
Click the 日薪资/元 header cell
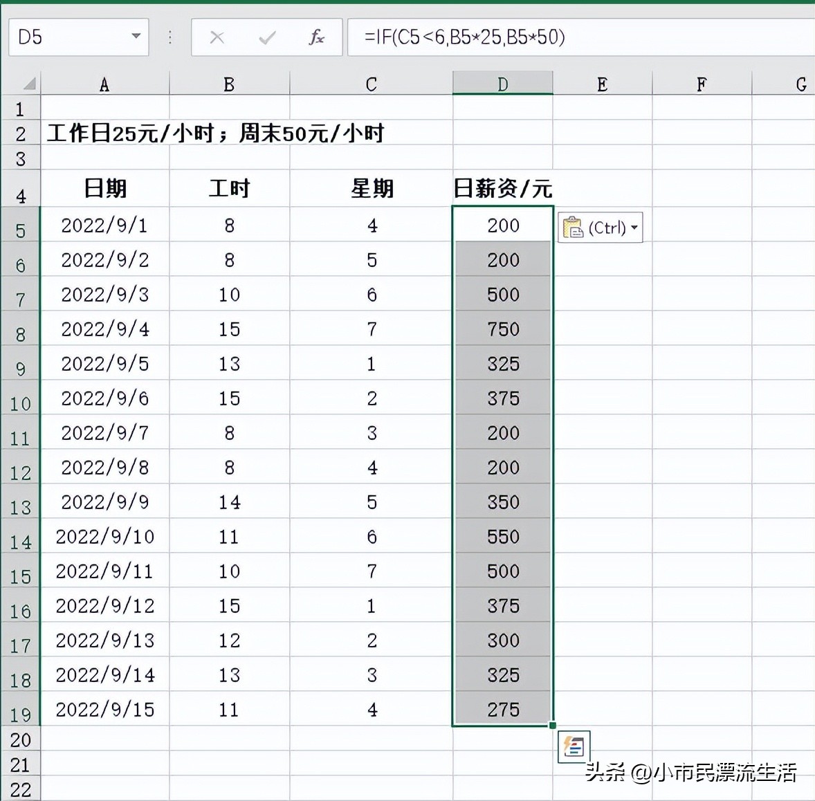pos(502,187)
